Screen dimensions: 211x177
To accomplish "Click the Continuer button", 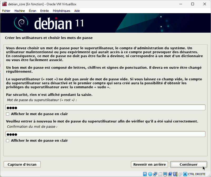I will (189, 164).
